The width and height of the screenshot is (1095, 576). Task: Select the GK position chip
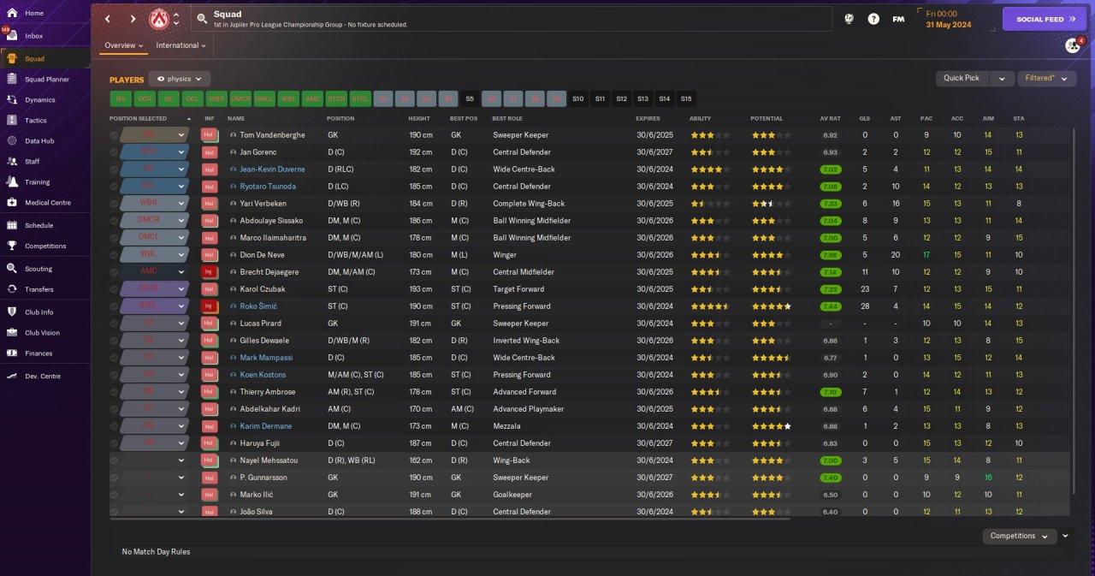121,98
